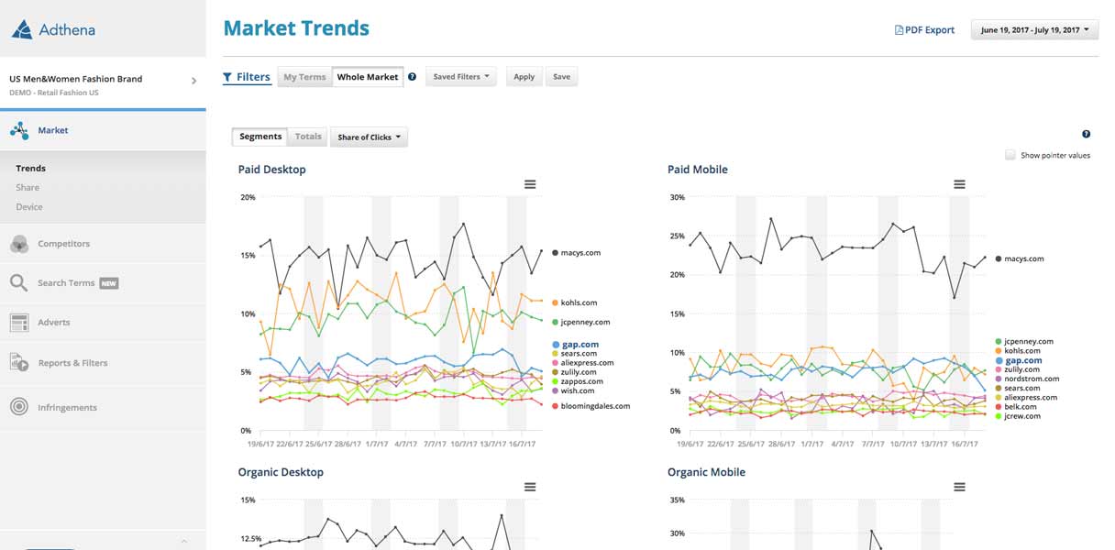This screenshot has width=1115, height=550.
Task: Click the Paid Desktop chart title
Action: tap(272, 170)
